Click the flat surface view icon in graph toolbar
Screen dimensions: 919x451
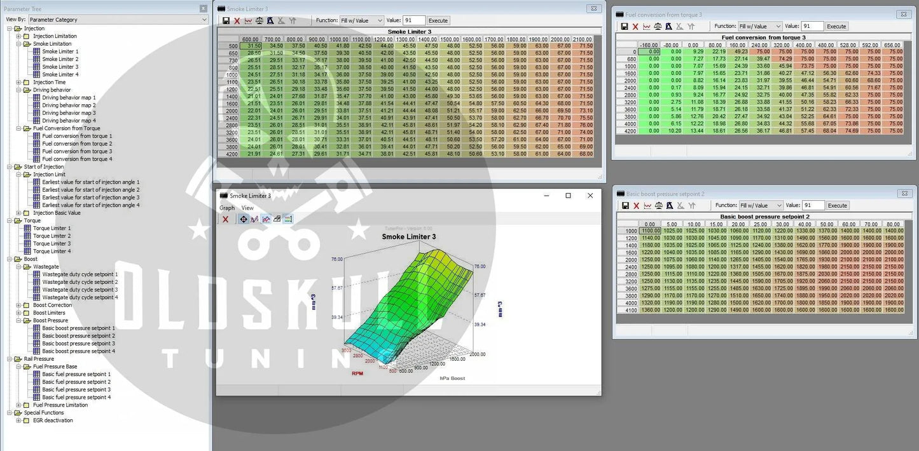[277, 219]
